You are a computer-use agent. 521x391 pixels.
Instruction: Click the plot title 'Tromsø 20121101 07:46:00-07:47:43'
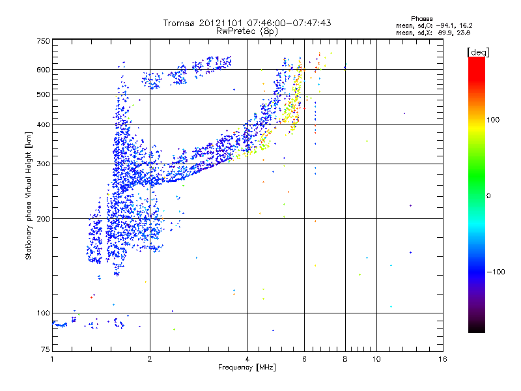pyautogui.click(x=247, y=23)
